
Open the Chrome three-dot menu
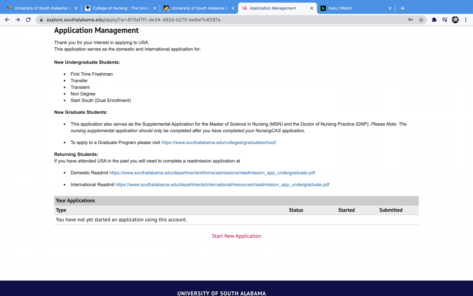click(x=466, y=20)
